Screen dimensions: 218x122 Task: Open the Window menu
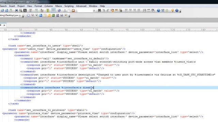(93, 6)
